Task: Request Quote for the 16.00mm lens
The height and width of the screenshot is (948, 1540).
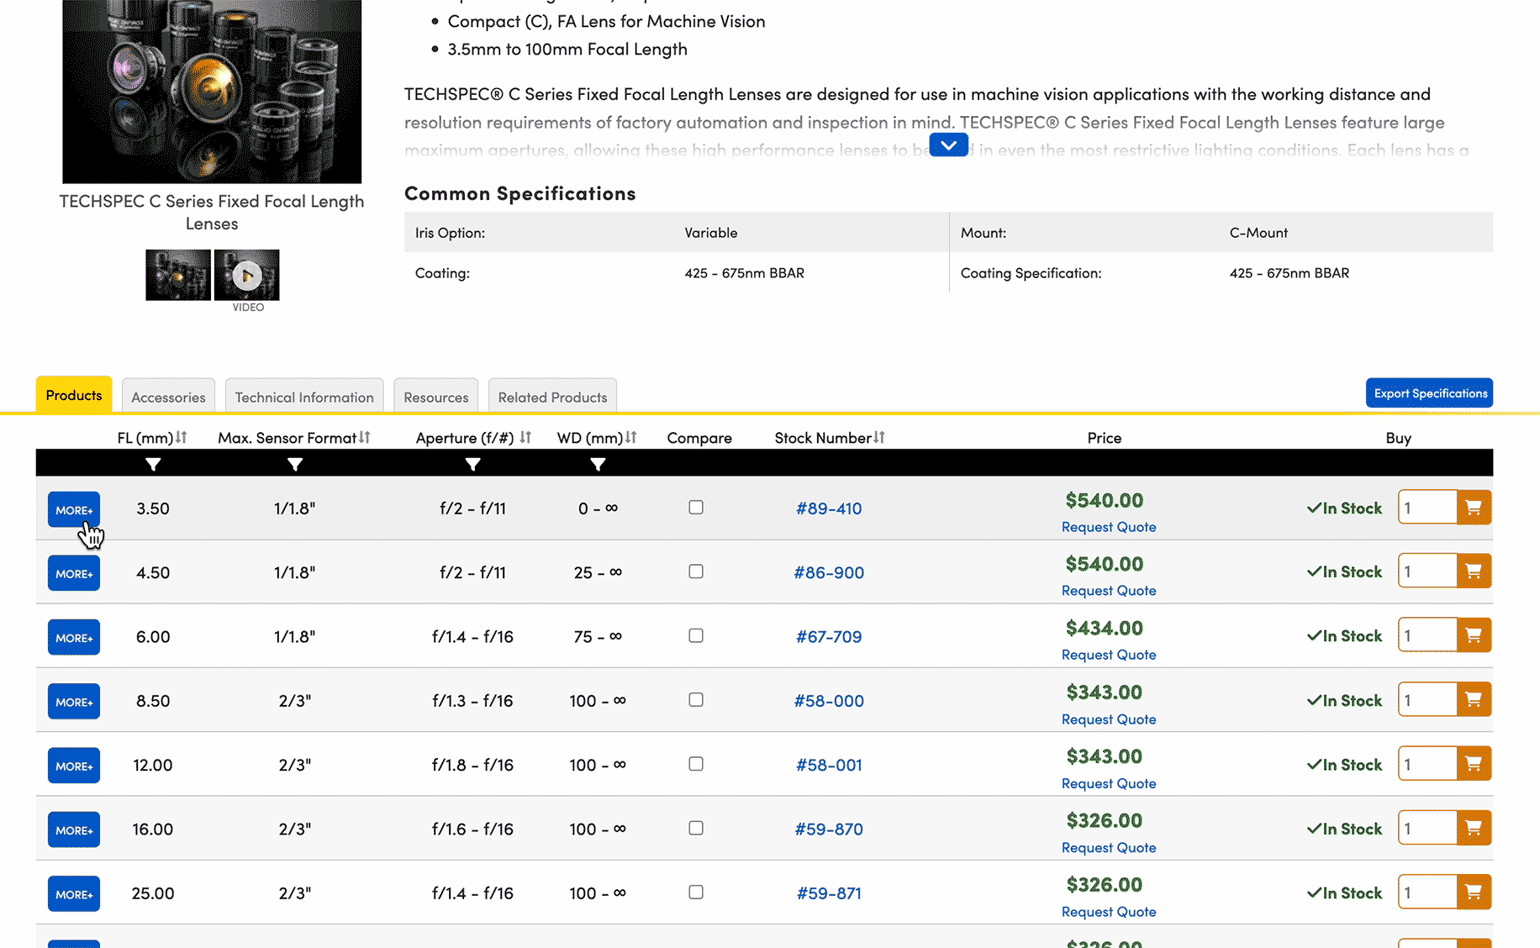Action: point(1108,848)
